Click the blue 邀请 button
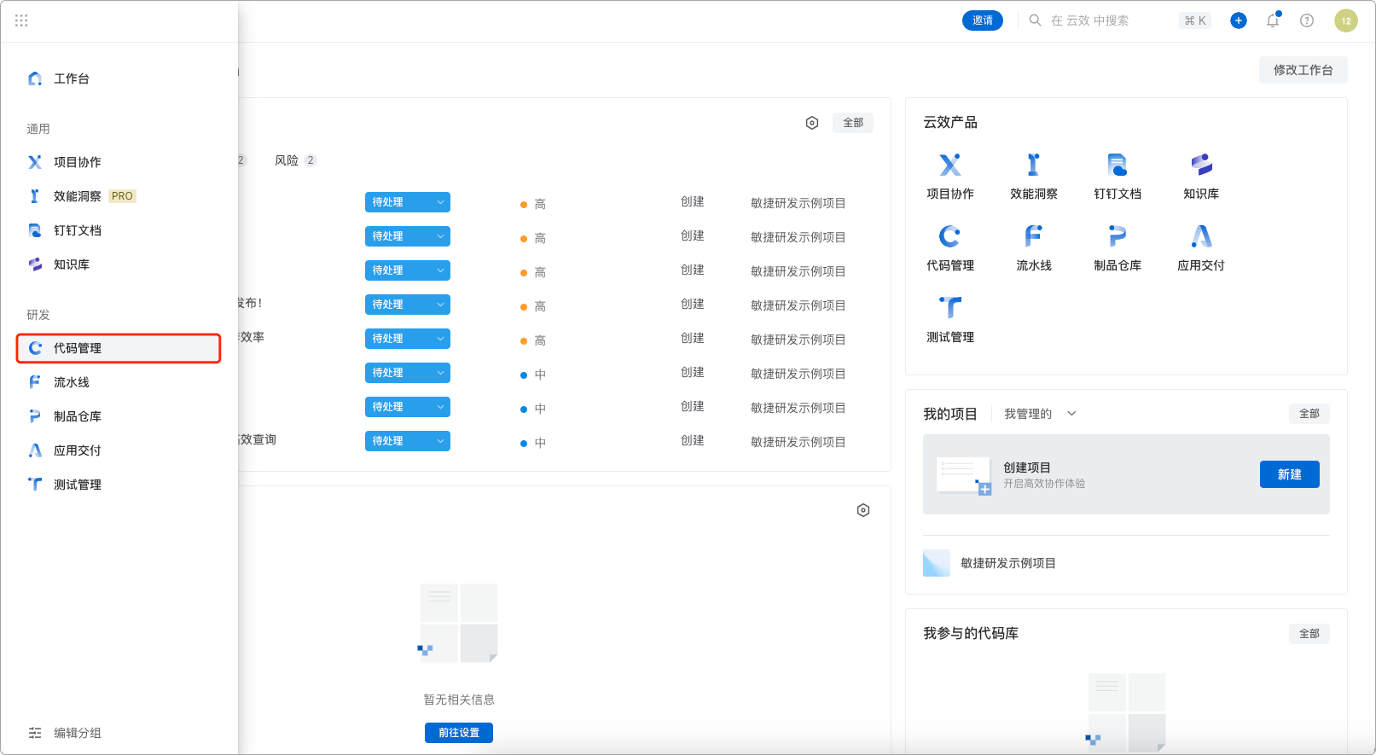 click(983, 20)
